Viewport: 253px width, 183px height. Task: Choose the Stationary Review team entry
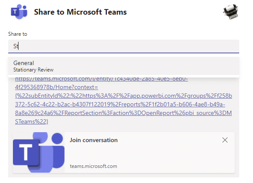click(33, 70)
